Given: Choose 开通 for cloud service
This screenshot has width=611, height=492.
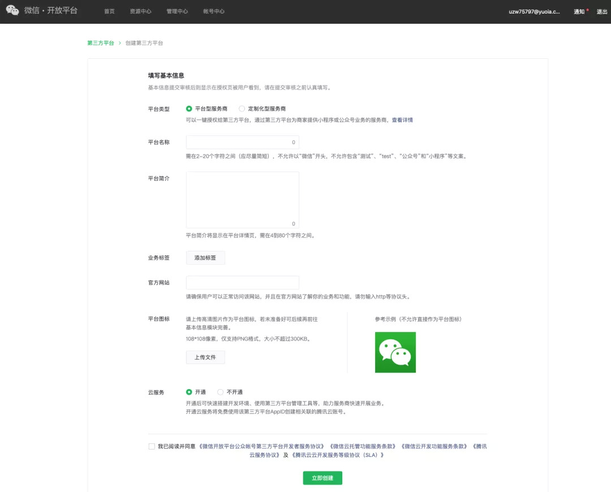Looking at the screenshot, I should 189,392.
